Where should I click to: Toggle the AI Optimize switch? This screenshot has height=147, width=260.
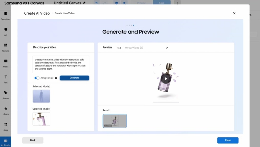pyautogui.click(x=37, y=78)
